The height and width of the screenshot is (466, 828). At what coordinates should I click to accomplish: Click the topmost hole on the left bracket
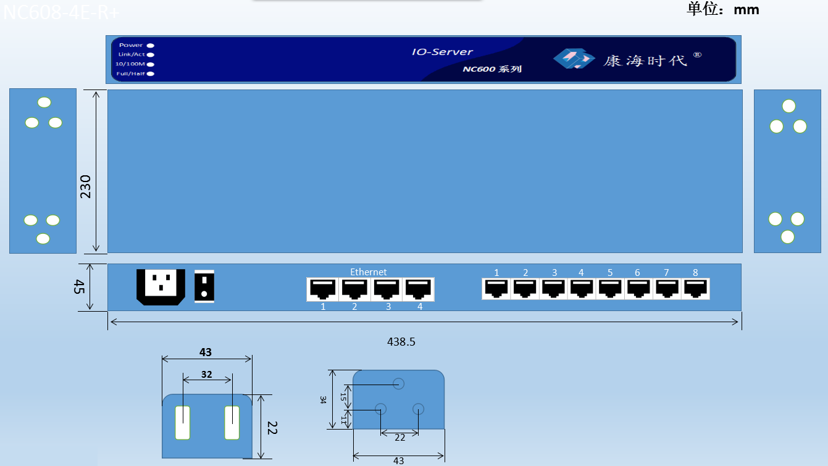pos(44,102)
